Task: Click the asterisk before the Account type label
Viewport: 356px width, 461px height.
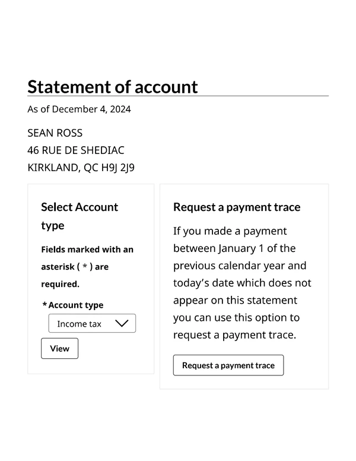Action: (x=44, y=305)
